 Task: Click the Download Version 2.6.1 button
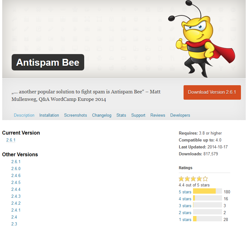pyautogui.click(x=212, y=92)
